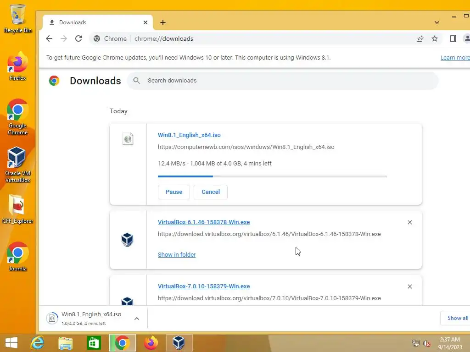Switch to VirtualBox via the taskbar
470x352 pixels.
[179, 343]
